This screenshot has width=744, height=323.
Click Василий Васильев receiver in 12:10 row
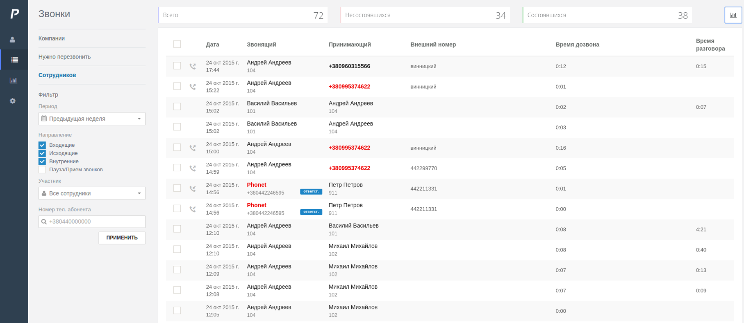point(354,226)
